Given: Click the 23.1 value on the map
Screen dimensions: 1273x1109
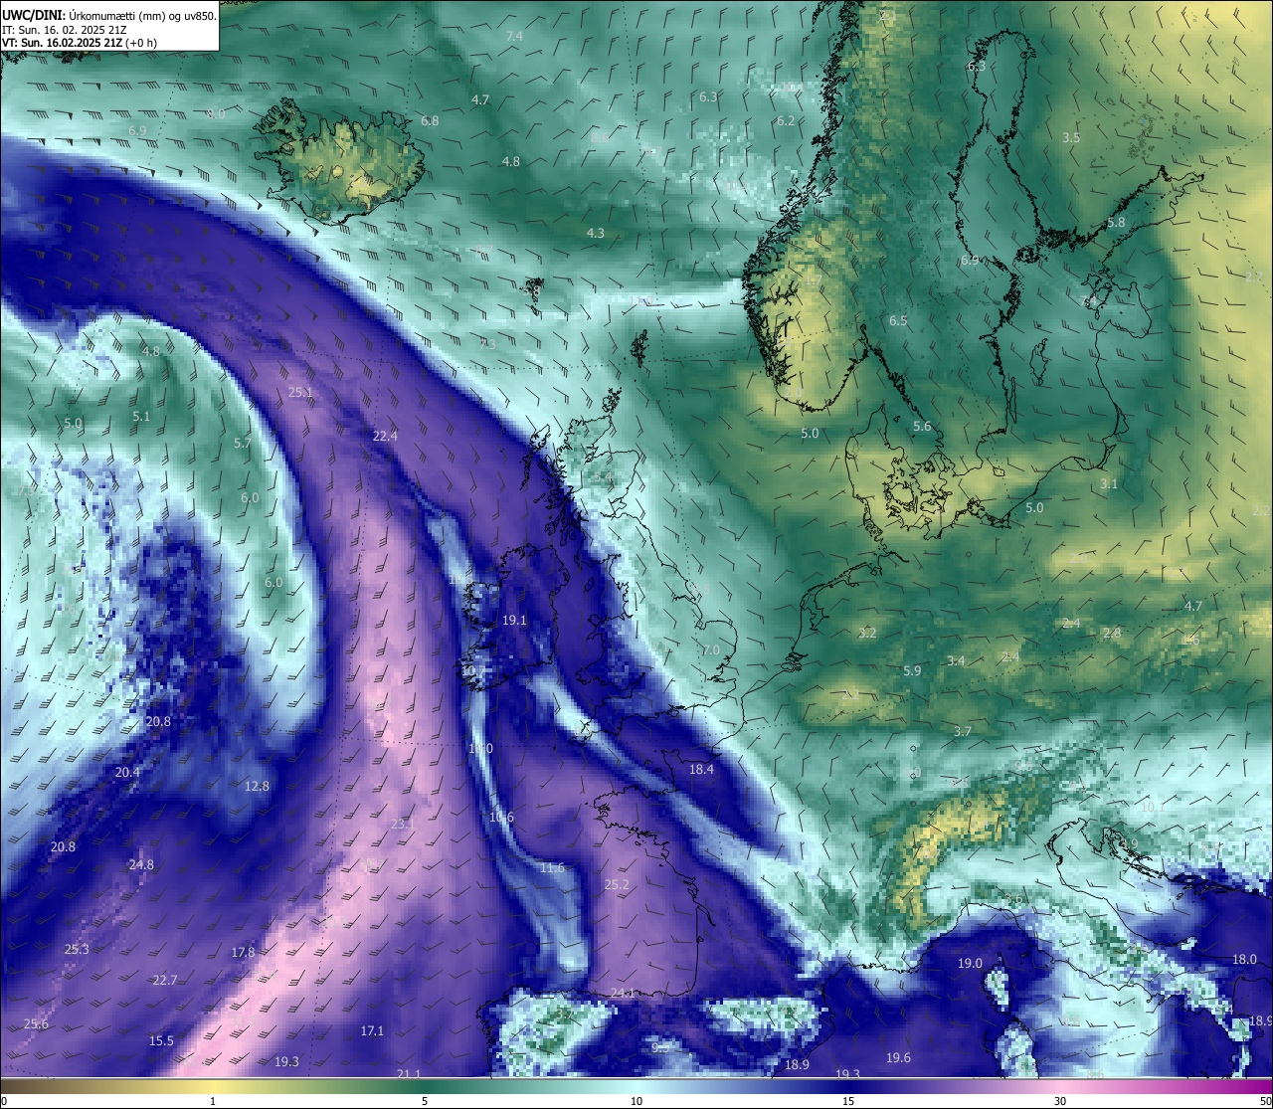Looking at the screenshot, I should click(403, 825).
